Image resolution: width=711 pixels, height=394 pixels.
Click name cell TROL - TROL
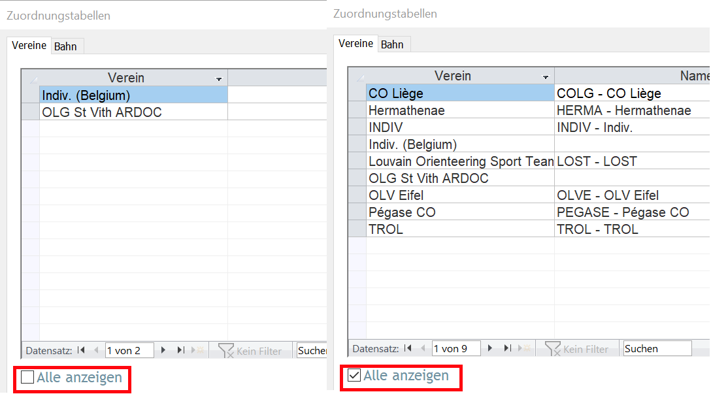click(x=633, y=229)
